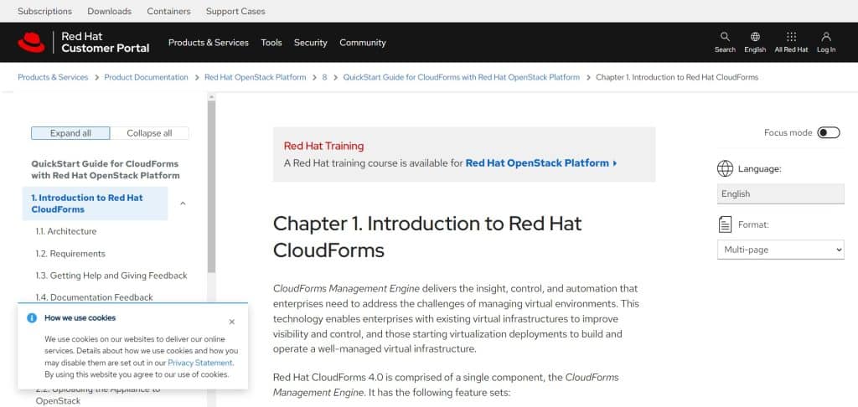Open Tools menu
This screenshot has height=407, width=858.
pyautogui.click(x=271, y=43)
